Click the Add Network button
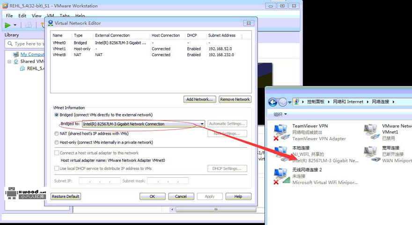Screen dimensions: 412x225 click(199, 99)
